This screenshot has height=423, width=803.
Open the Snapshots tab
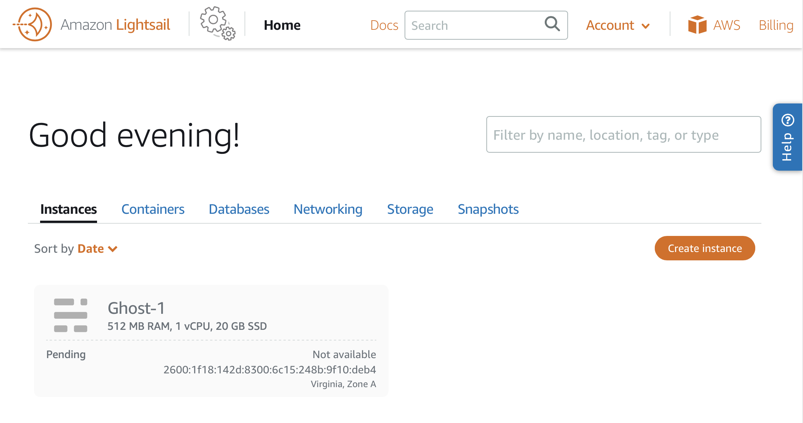pyautogui.click(x=488, y=209)
